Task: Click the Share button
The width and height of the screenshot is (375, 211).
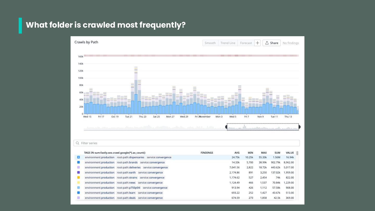Action: [272, 43]
